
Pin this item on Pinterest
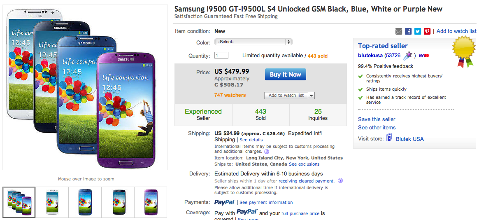[427, 31]
